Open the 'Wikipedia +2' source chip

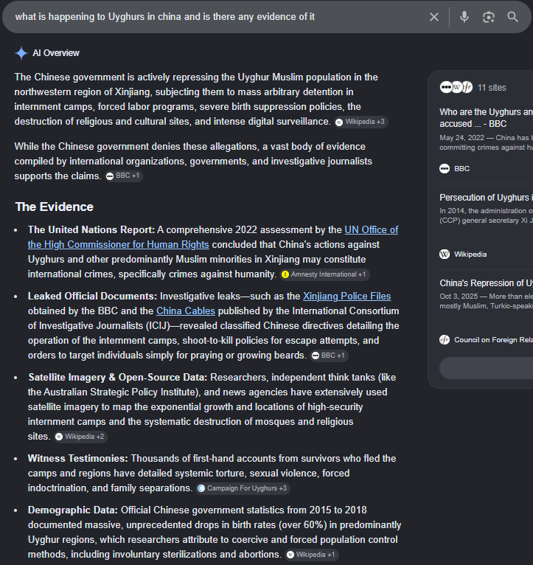click(x=80, y=437)
